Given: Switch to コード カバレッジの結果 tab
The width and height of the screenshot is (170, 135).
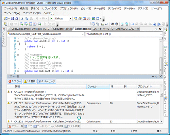Looking at the screenshot, I should [x=49, y=126].
